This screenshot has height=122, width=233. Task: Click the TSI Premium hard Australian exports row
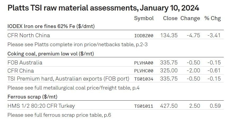[116, 79]
